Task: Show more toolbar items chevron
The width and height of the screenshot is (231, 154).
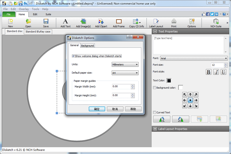Action: coord(227,23)
